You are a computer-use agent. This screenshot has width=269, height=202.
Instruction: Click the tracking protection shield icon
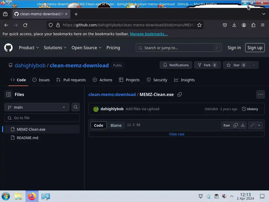click(x=51, y=25)
